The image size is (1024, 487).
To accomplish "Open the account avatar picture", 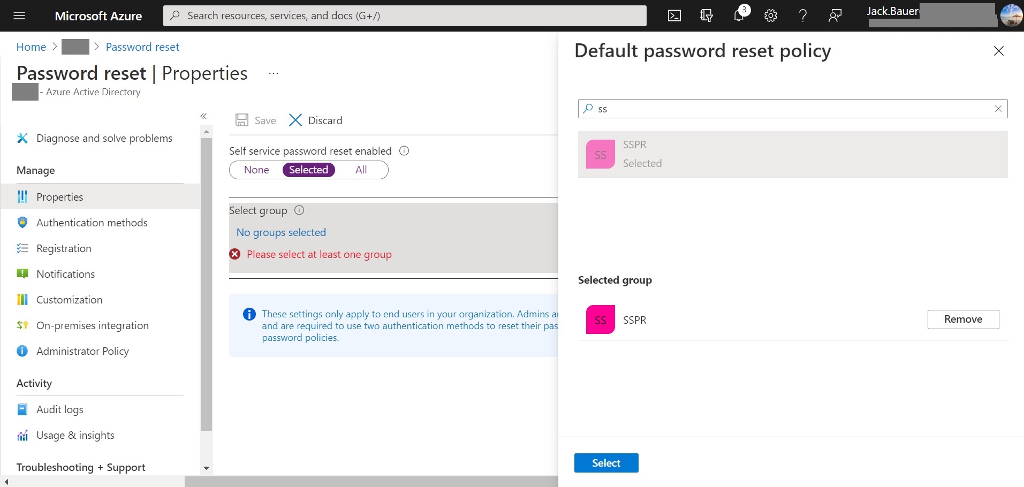I will [1011, 15].
